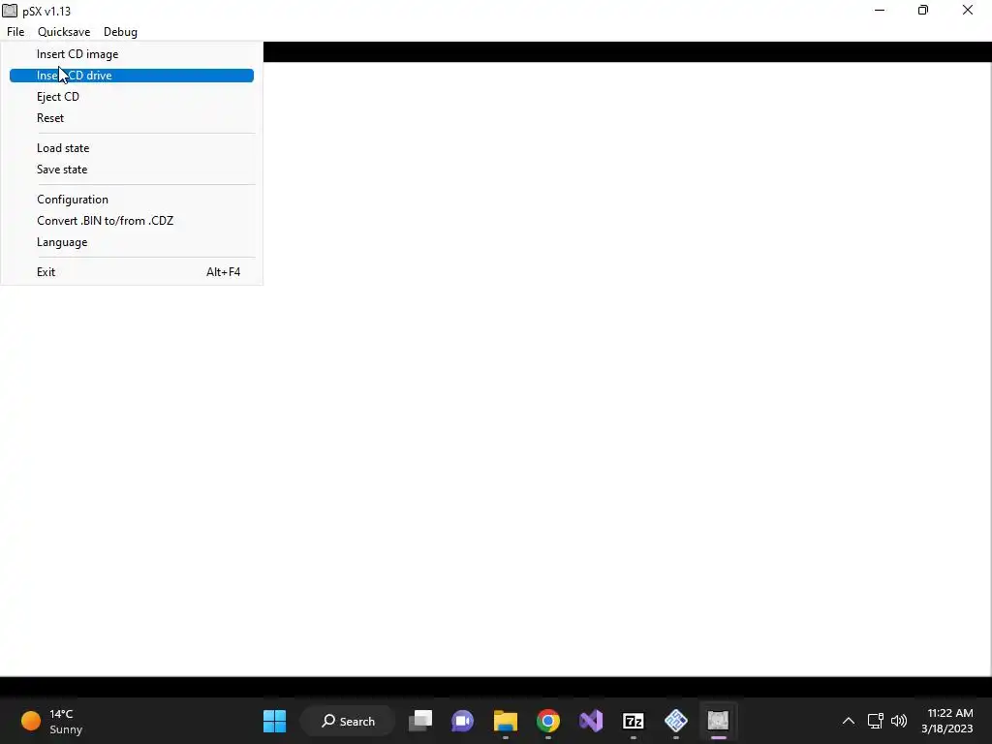Screen dimensions: 992x744
Task: Select Reset in File menu
Action: coord(132,118)
